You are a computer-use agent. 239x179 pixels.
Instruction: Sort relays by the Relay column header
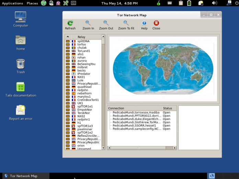click(x=89, y=37)
